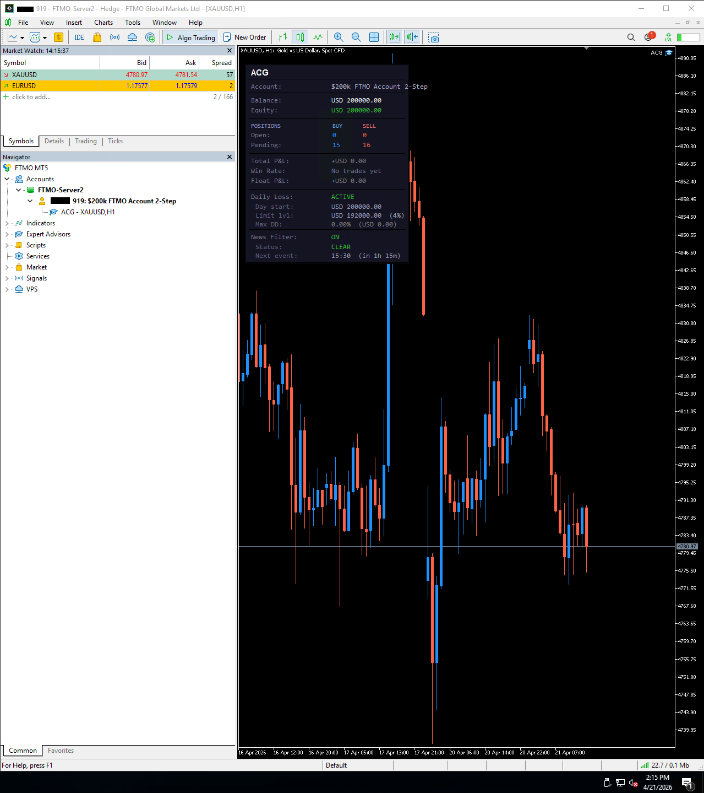
Task: Click Default profile in status bar
Action: tap(336, 765)
